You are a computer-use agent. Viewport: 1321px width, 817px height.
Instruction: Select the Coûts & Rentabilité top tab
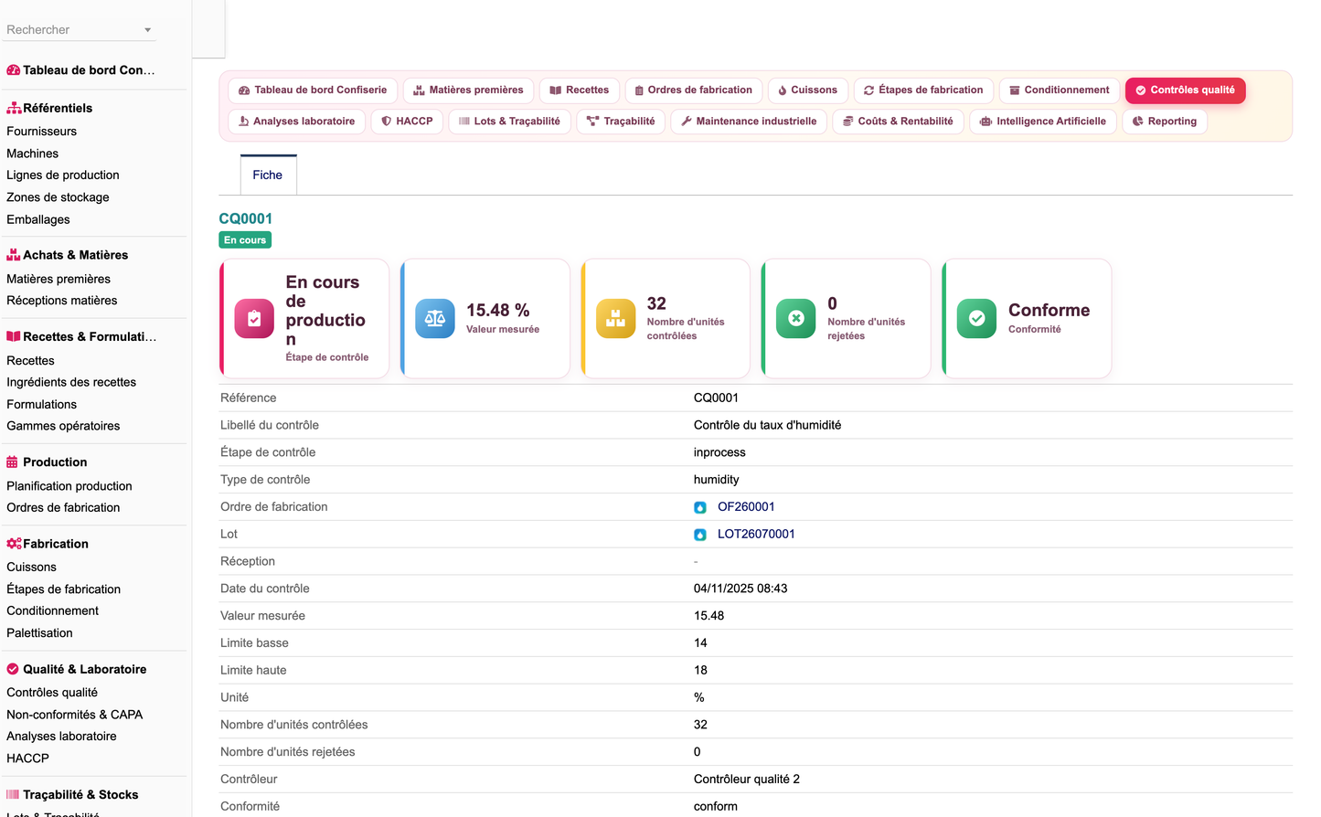pyautogui.click(x=899, y=122)
